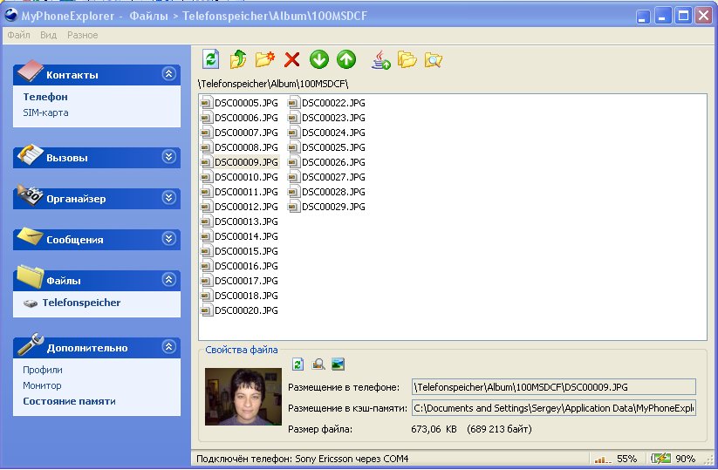Open the Вид menu
The image size is (718, 470).
[48, 35]
